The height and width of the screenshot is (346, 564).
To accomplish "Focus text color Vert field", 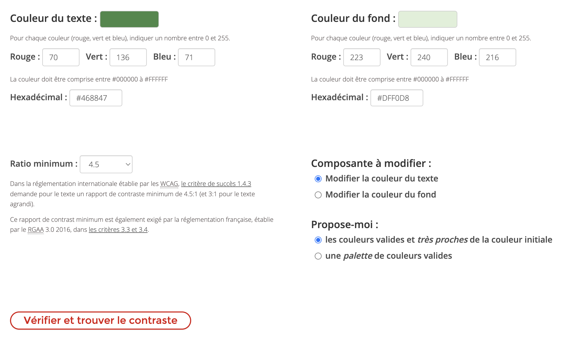I will click(128, 57).
